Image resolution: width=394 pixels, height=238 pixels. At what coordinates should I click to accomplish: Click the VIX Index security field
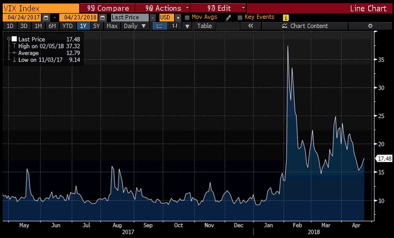(41, 8)
